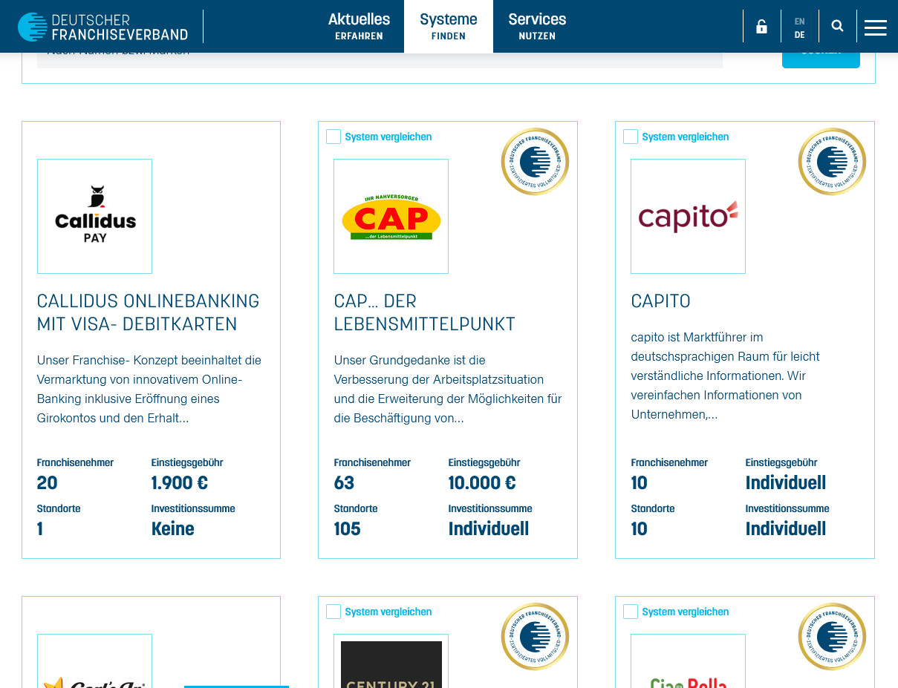The image size is (898, 688).
Task: Click the Callidus description starting 'Unser Franchise- Konzept'
Action: 149,389
